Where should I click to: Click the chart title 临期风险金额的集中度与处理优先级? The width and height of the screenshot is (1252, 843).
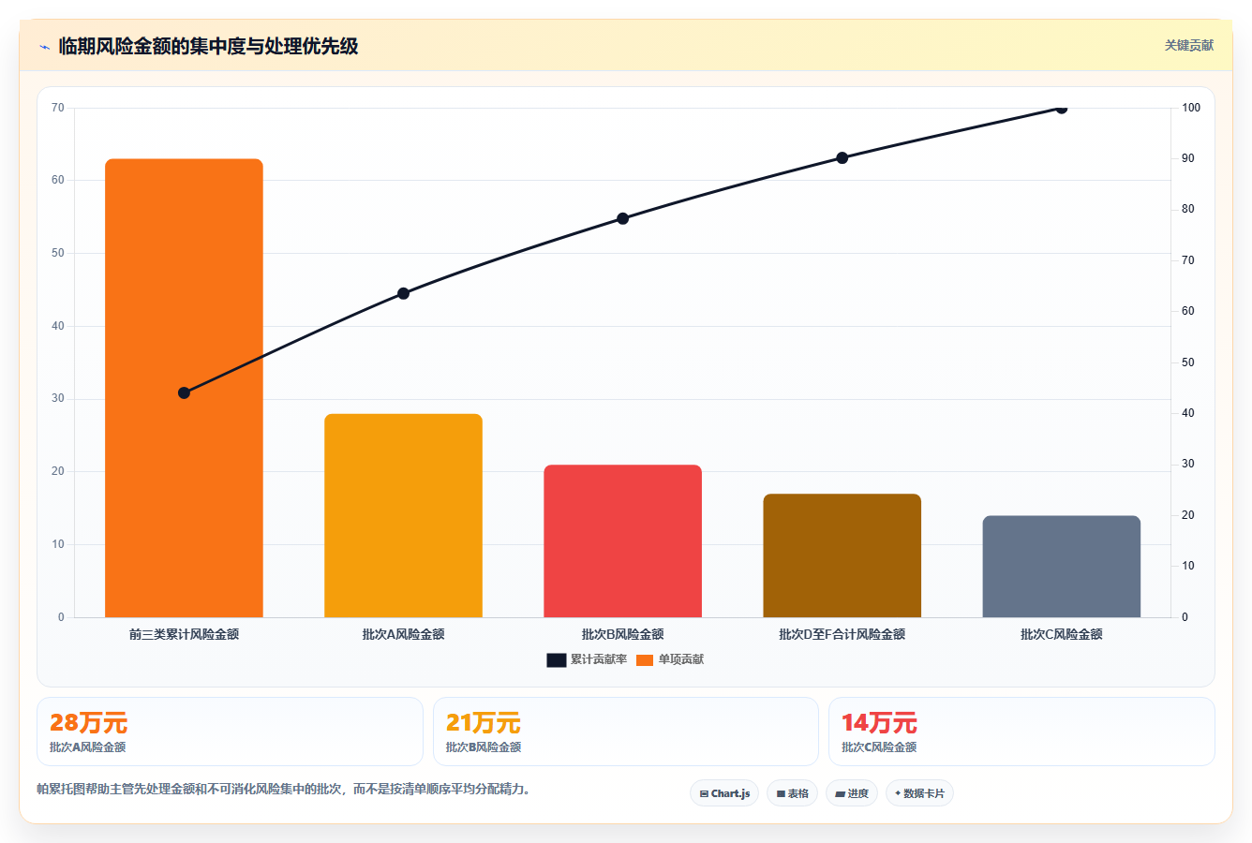pyautogui.click(x=208, y=46)
